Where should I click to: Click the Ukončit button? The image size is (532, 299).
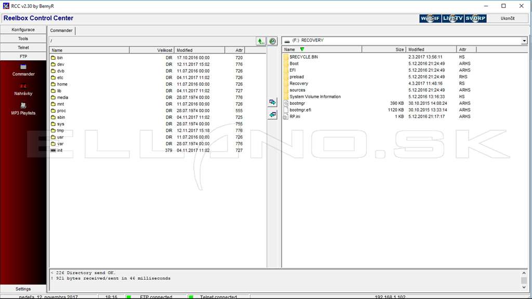point(507,18)
